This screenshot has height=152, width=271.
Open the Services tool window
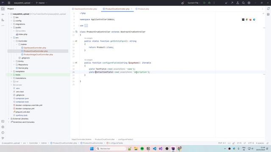(3, 127)
